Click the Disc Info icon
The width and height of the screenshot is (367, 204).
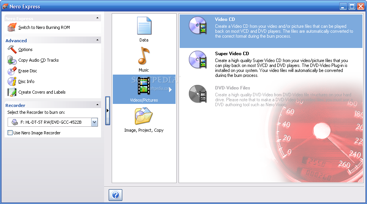click(x=12, y=81)
